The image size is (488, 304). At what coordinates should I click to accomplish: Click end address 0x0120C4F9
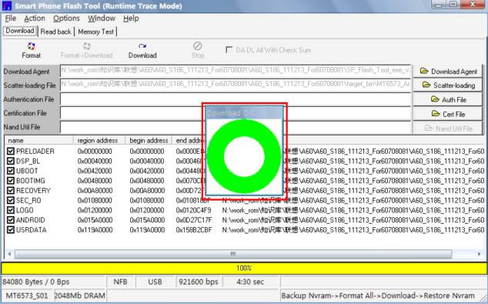point(193,210)
